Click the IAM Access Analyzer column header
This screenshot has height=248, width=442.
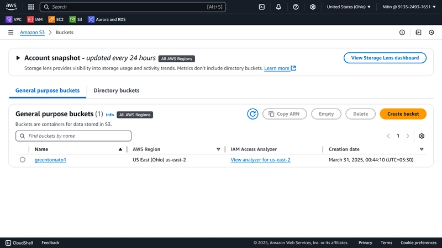(254, 149)
